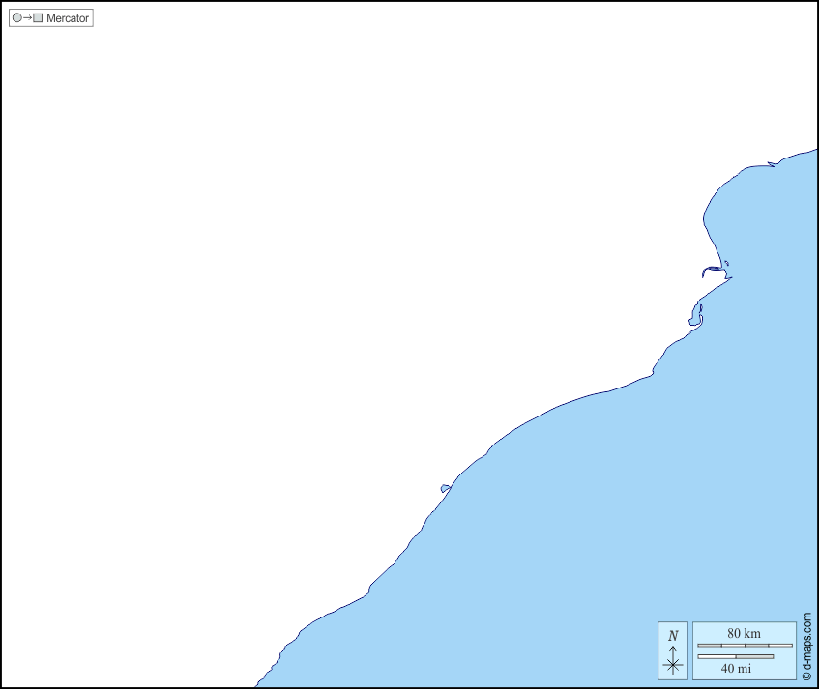Click the first gray segment of the km bar

click(710, 646)
